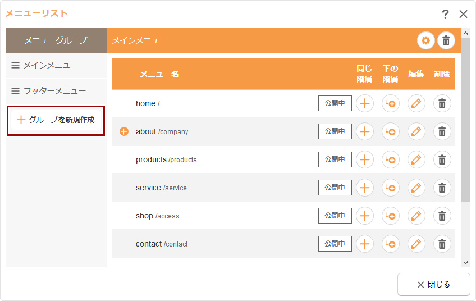Add child item under shop
Image resolution: width=476 pixels, height=301 pixels.
pyautogui.click(x=390, y=216)
